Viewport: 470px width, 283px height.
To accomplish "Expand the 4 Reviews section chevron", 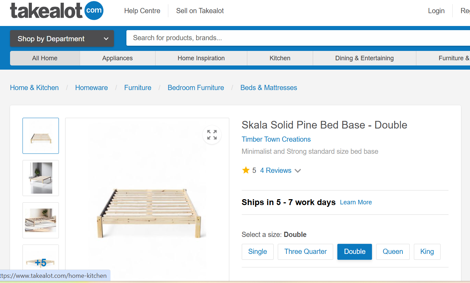I will point(298,170).
